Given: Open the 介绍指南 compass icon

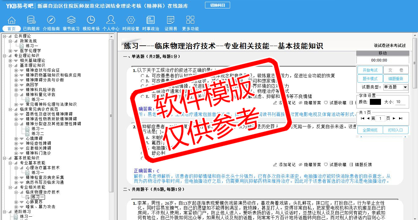Looking at the screenshot, I should point(51,20).
